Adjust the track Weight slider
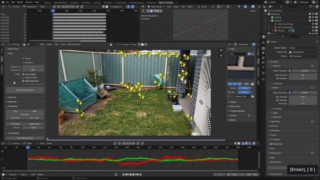The height and width of the screenshot is (180, 320). click(244, 88)
